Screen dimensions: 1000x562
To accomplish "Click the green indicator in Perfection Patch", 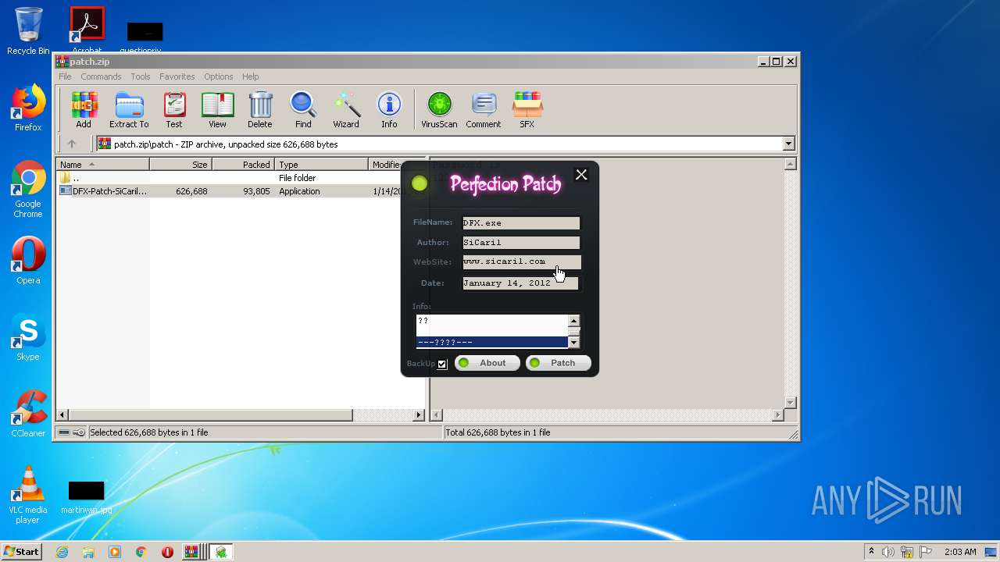I will (x=420, y=183).
